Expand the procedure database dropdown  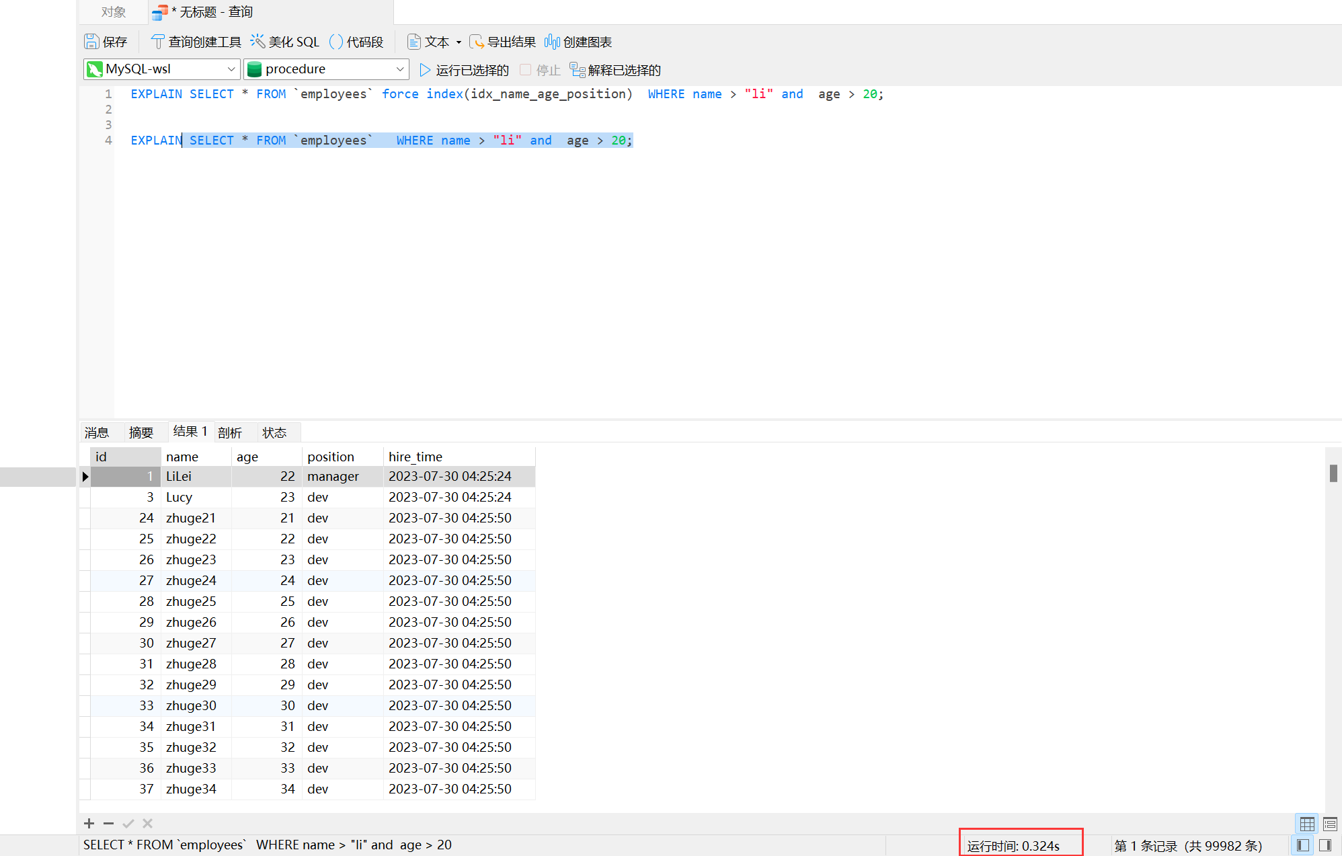click(x=399, y=69)
